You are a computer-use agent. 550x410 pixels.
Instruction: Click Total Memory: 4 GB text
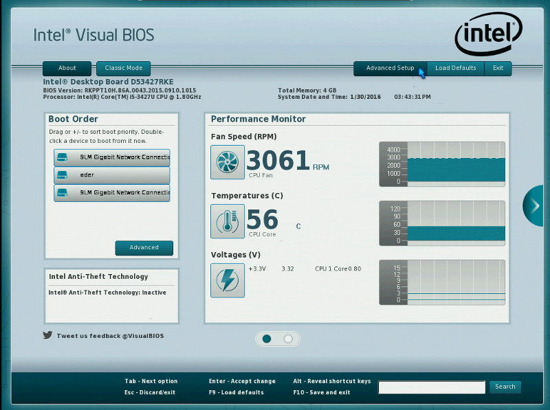pyautogui.click(x=307, y=91)
